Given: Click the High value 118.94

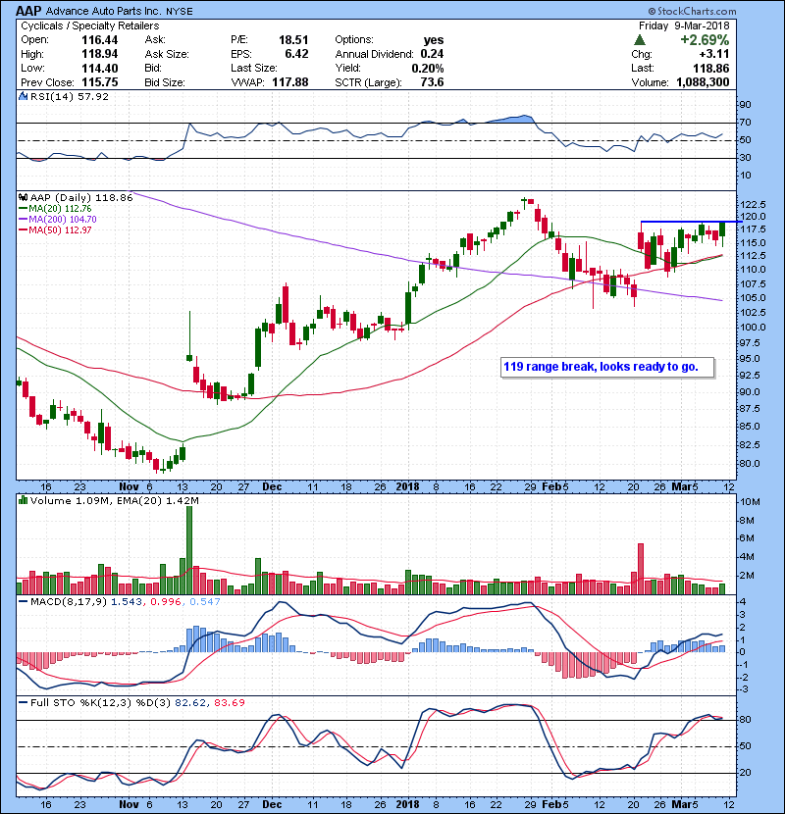Looking at the screenshot, I should pos(100,54).
